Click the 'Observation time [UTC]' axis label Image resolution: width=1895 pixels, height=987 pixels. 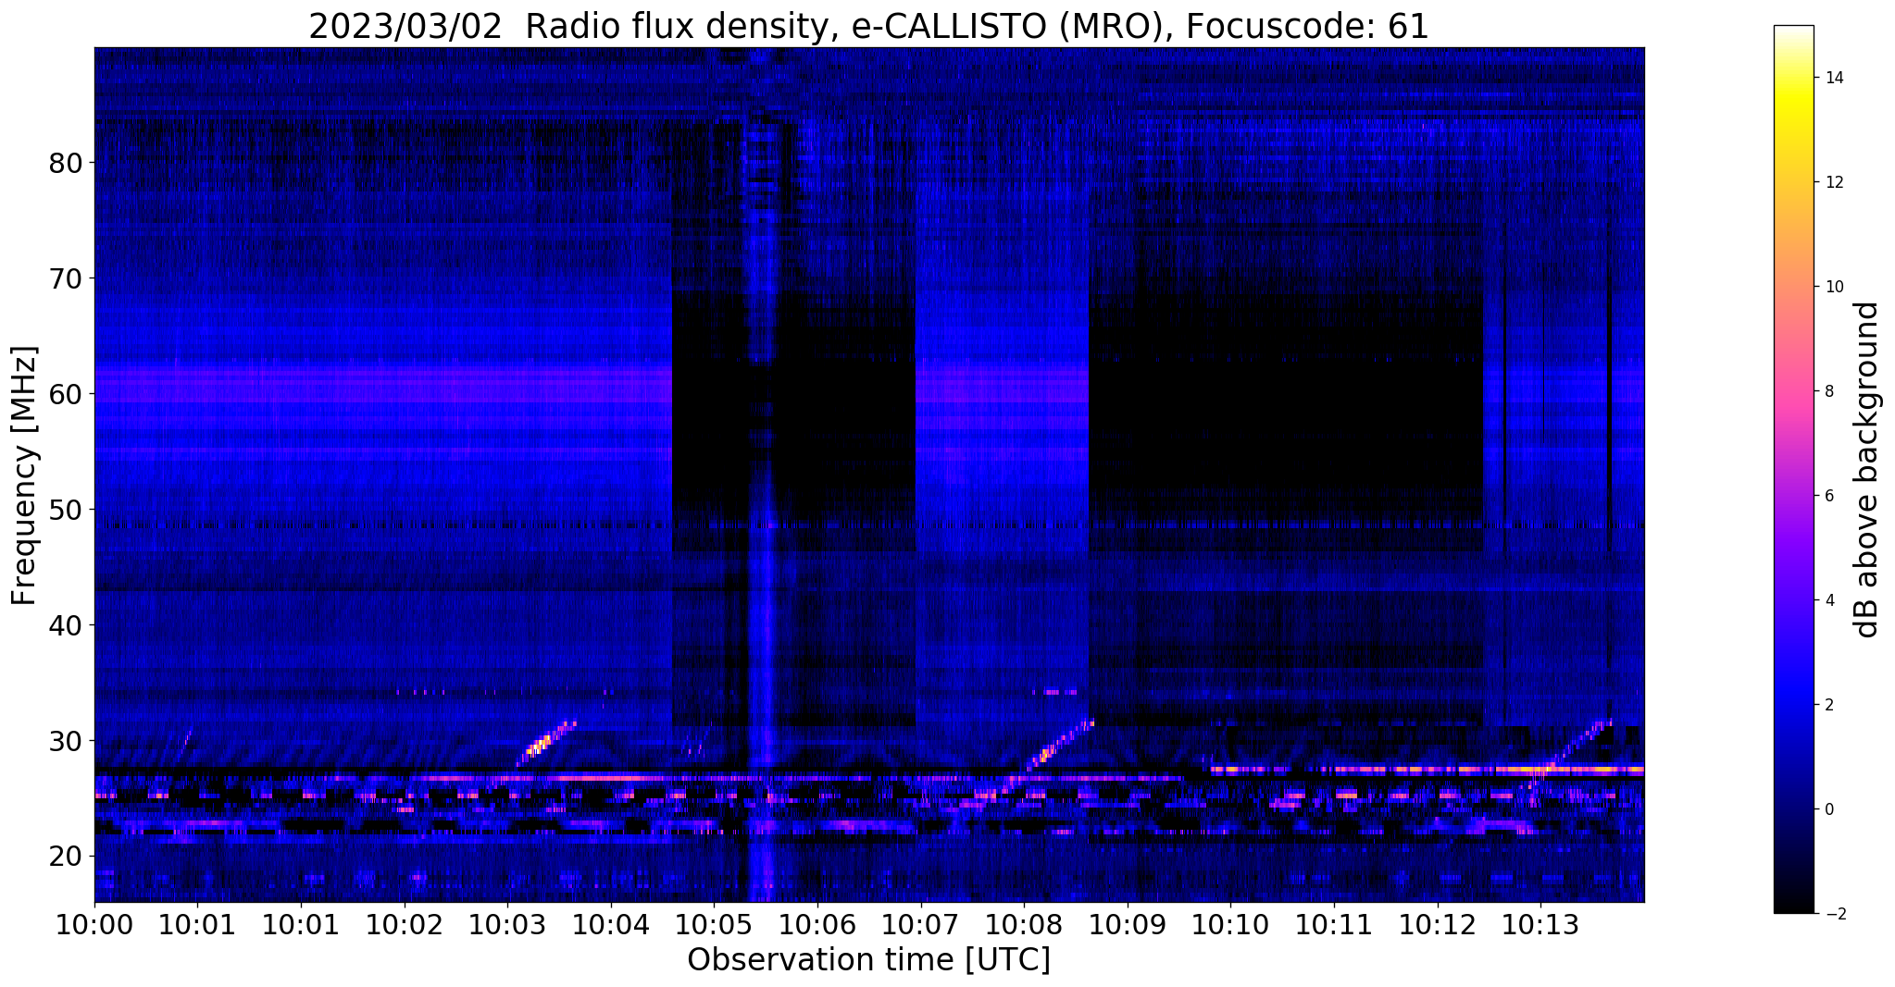click(x=868, y=960)
